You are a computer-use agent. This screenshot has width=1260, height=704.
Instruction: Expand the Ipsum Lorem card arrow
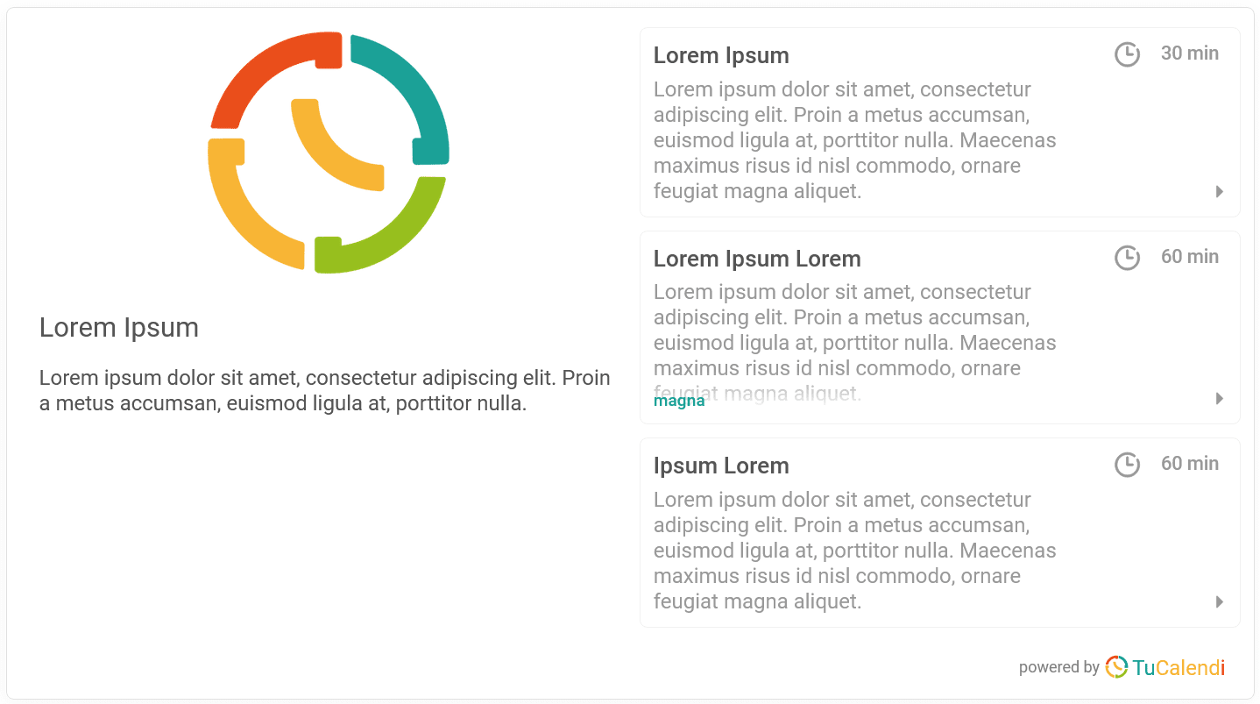coord(1220,601)
